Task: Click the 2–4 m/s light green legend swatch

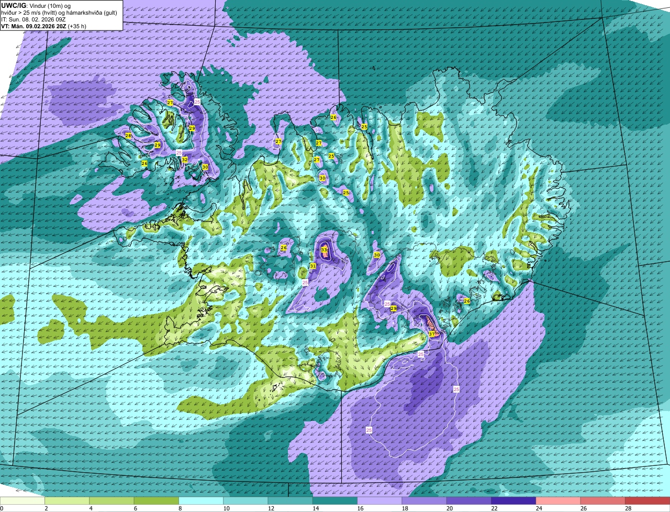Action: tap(67, 500)
